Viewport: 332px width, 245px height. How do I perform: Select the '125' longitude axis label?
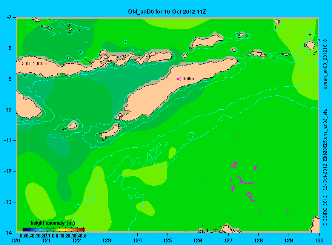click(168, 240)
